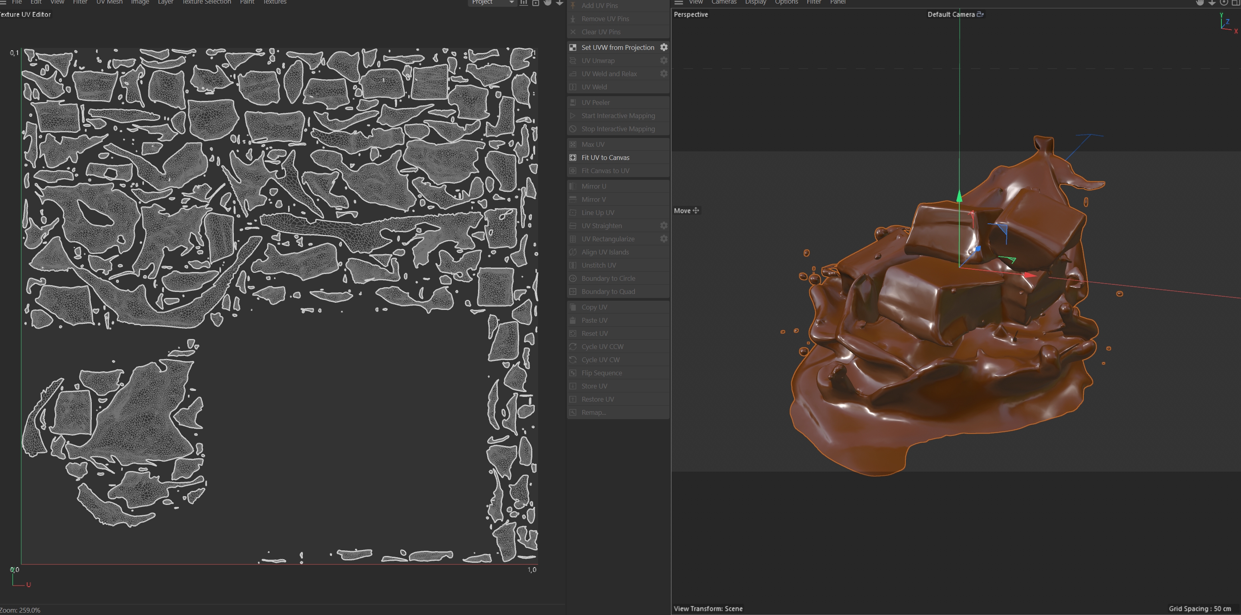
Task: Open the Project dropdown
Action: 492,2
